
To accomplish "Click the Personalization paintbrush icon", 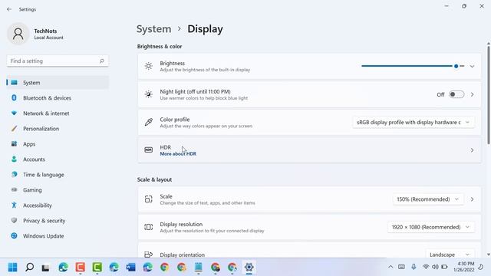I will (x=14, y=129).
